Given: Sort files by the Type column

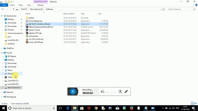Looking at the screenshot, I should [83, 14].
